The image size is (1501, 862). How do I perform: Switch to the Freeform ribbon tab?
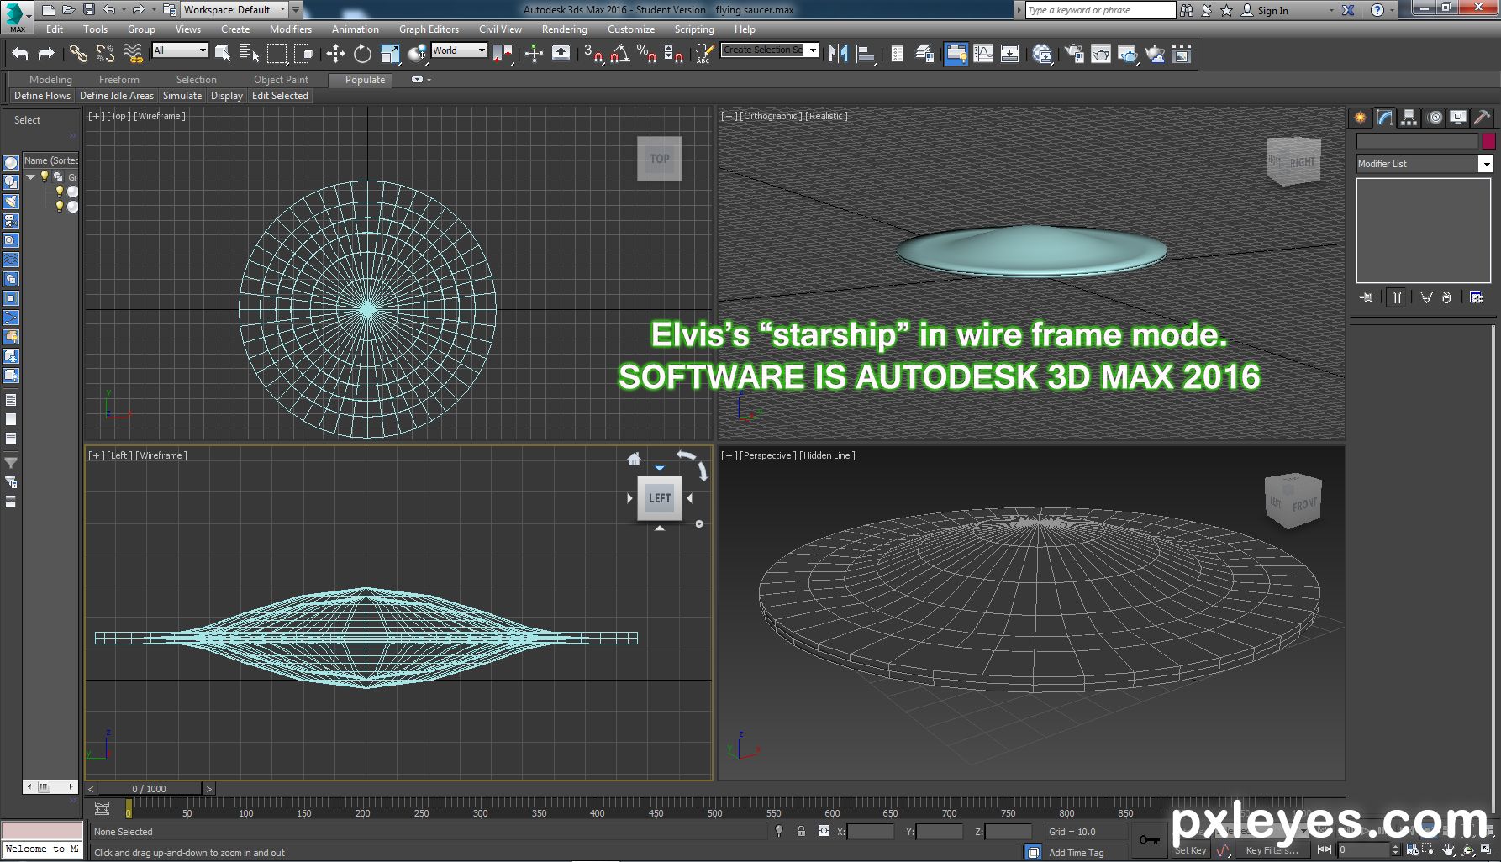point(119,80)
